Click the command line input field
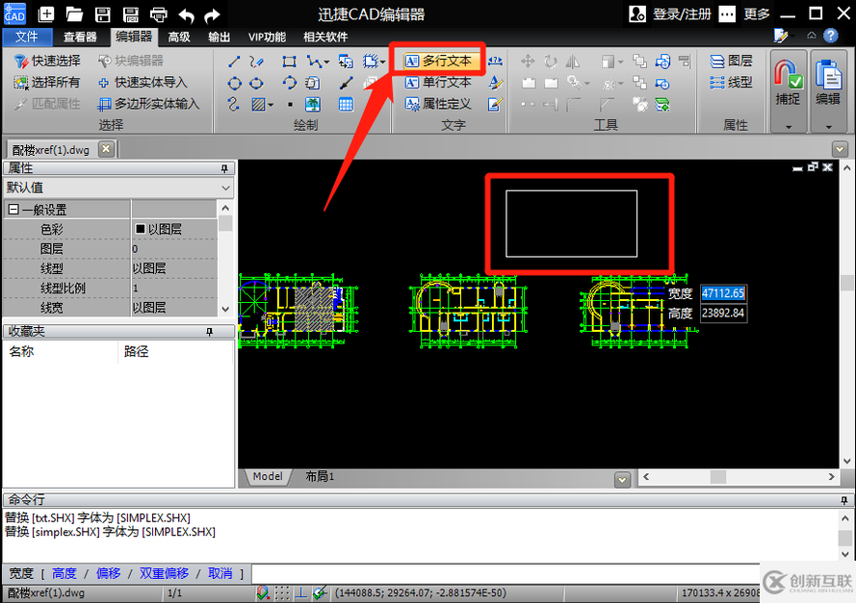Screen dimensions: 856x603 (505, 573)
